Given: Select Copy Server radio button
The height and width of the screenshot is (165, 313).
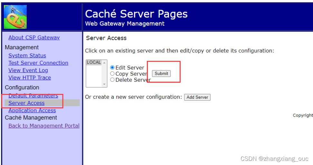Looking at the screenshot, I should [x=112, y=74].
